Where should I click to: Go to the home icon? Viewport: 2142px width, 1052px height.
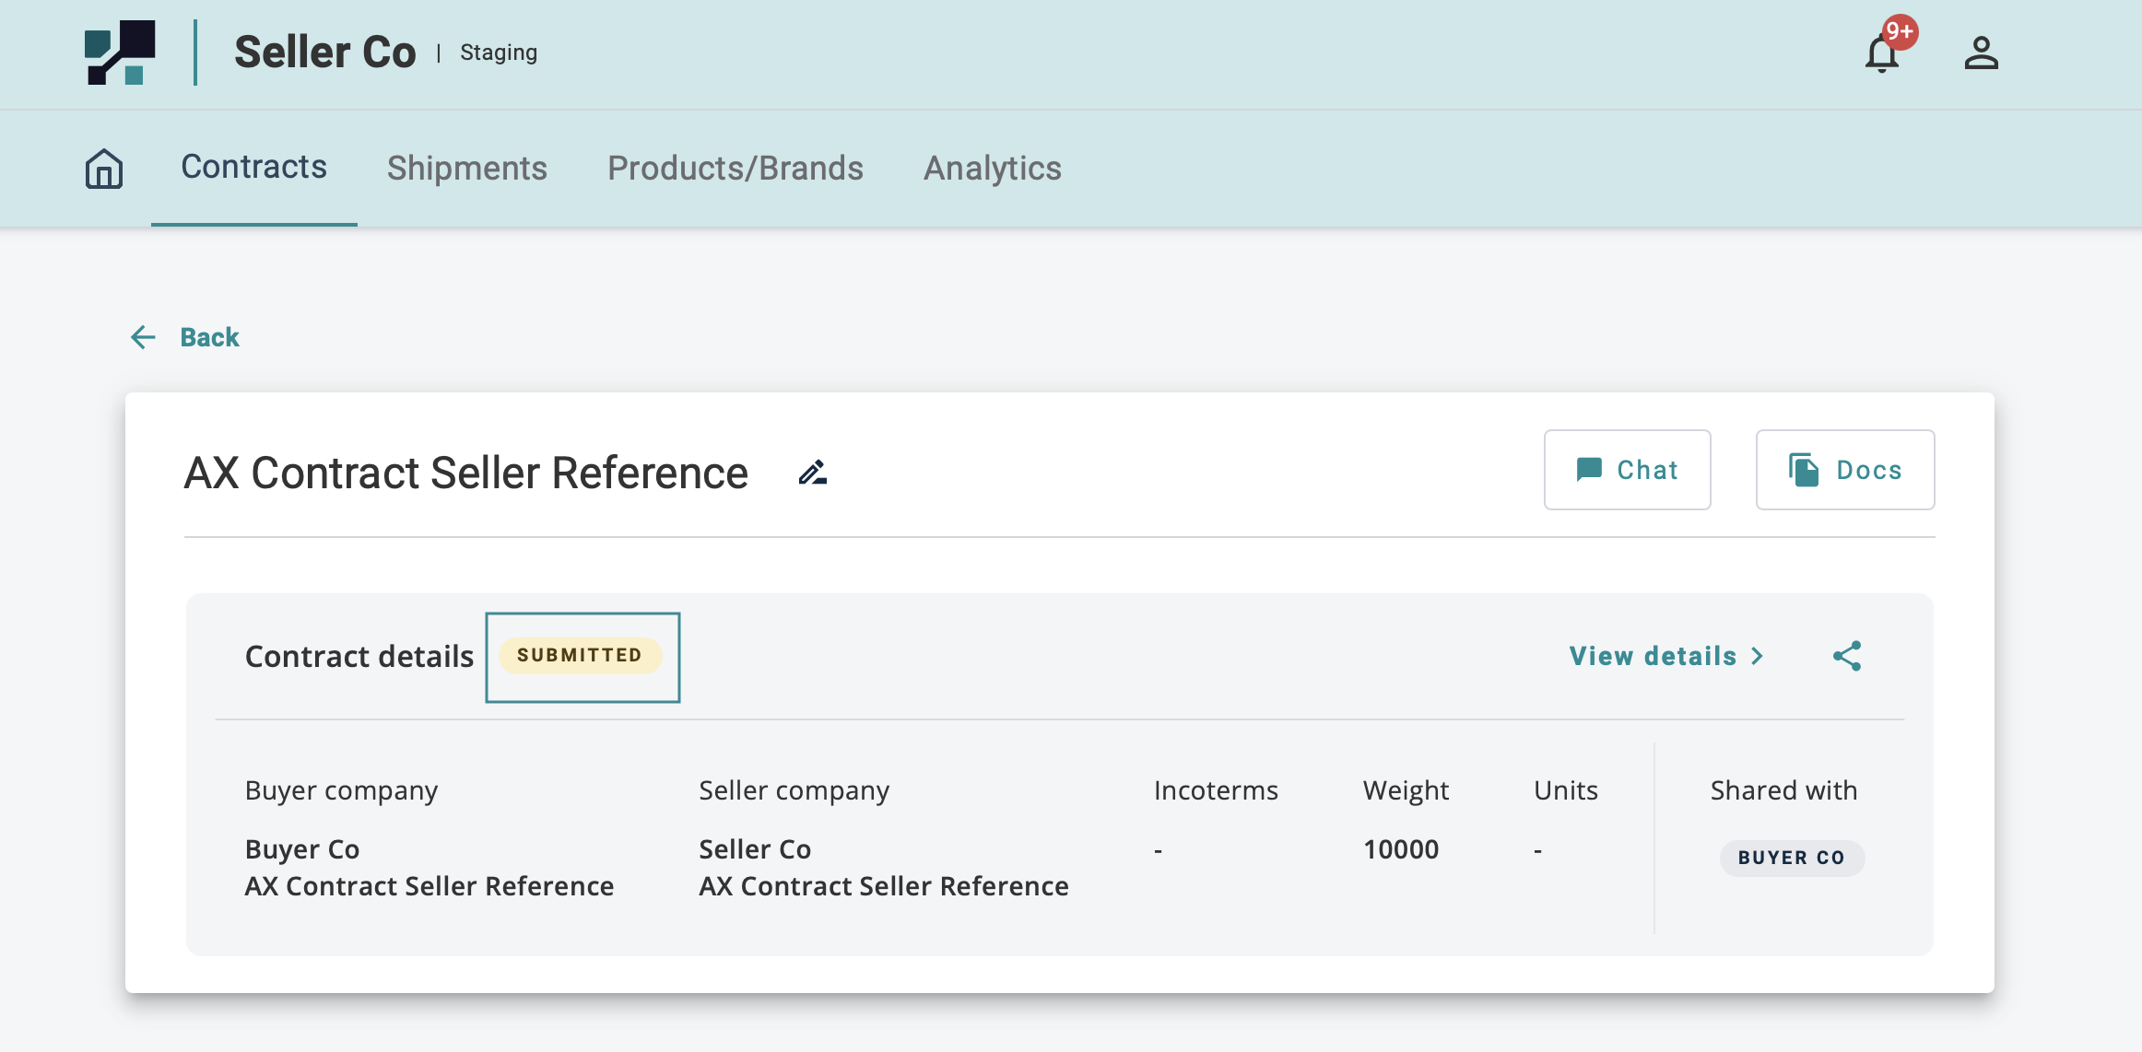(x=104, y=169)
